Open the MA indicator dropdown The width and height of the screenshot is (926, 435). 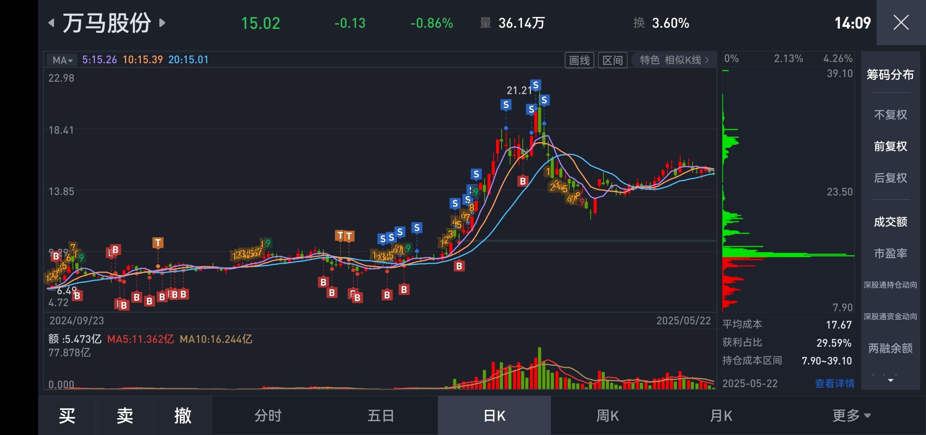(x=62, y=60)
